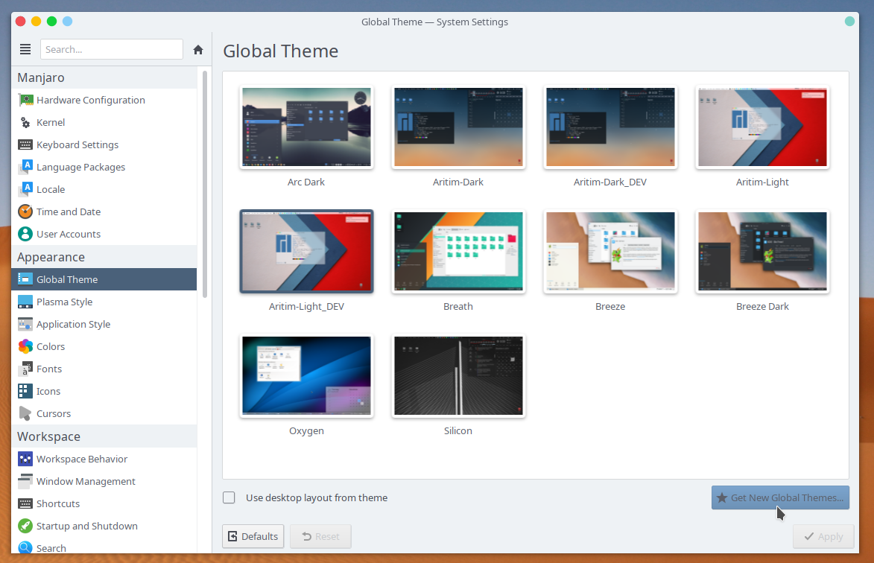Click the Application Style icon
The height and width of the screenshot is (563, 874).
tap(25, 324)
